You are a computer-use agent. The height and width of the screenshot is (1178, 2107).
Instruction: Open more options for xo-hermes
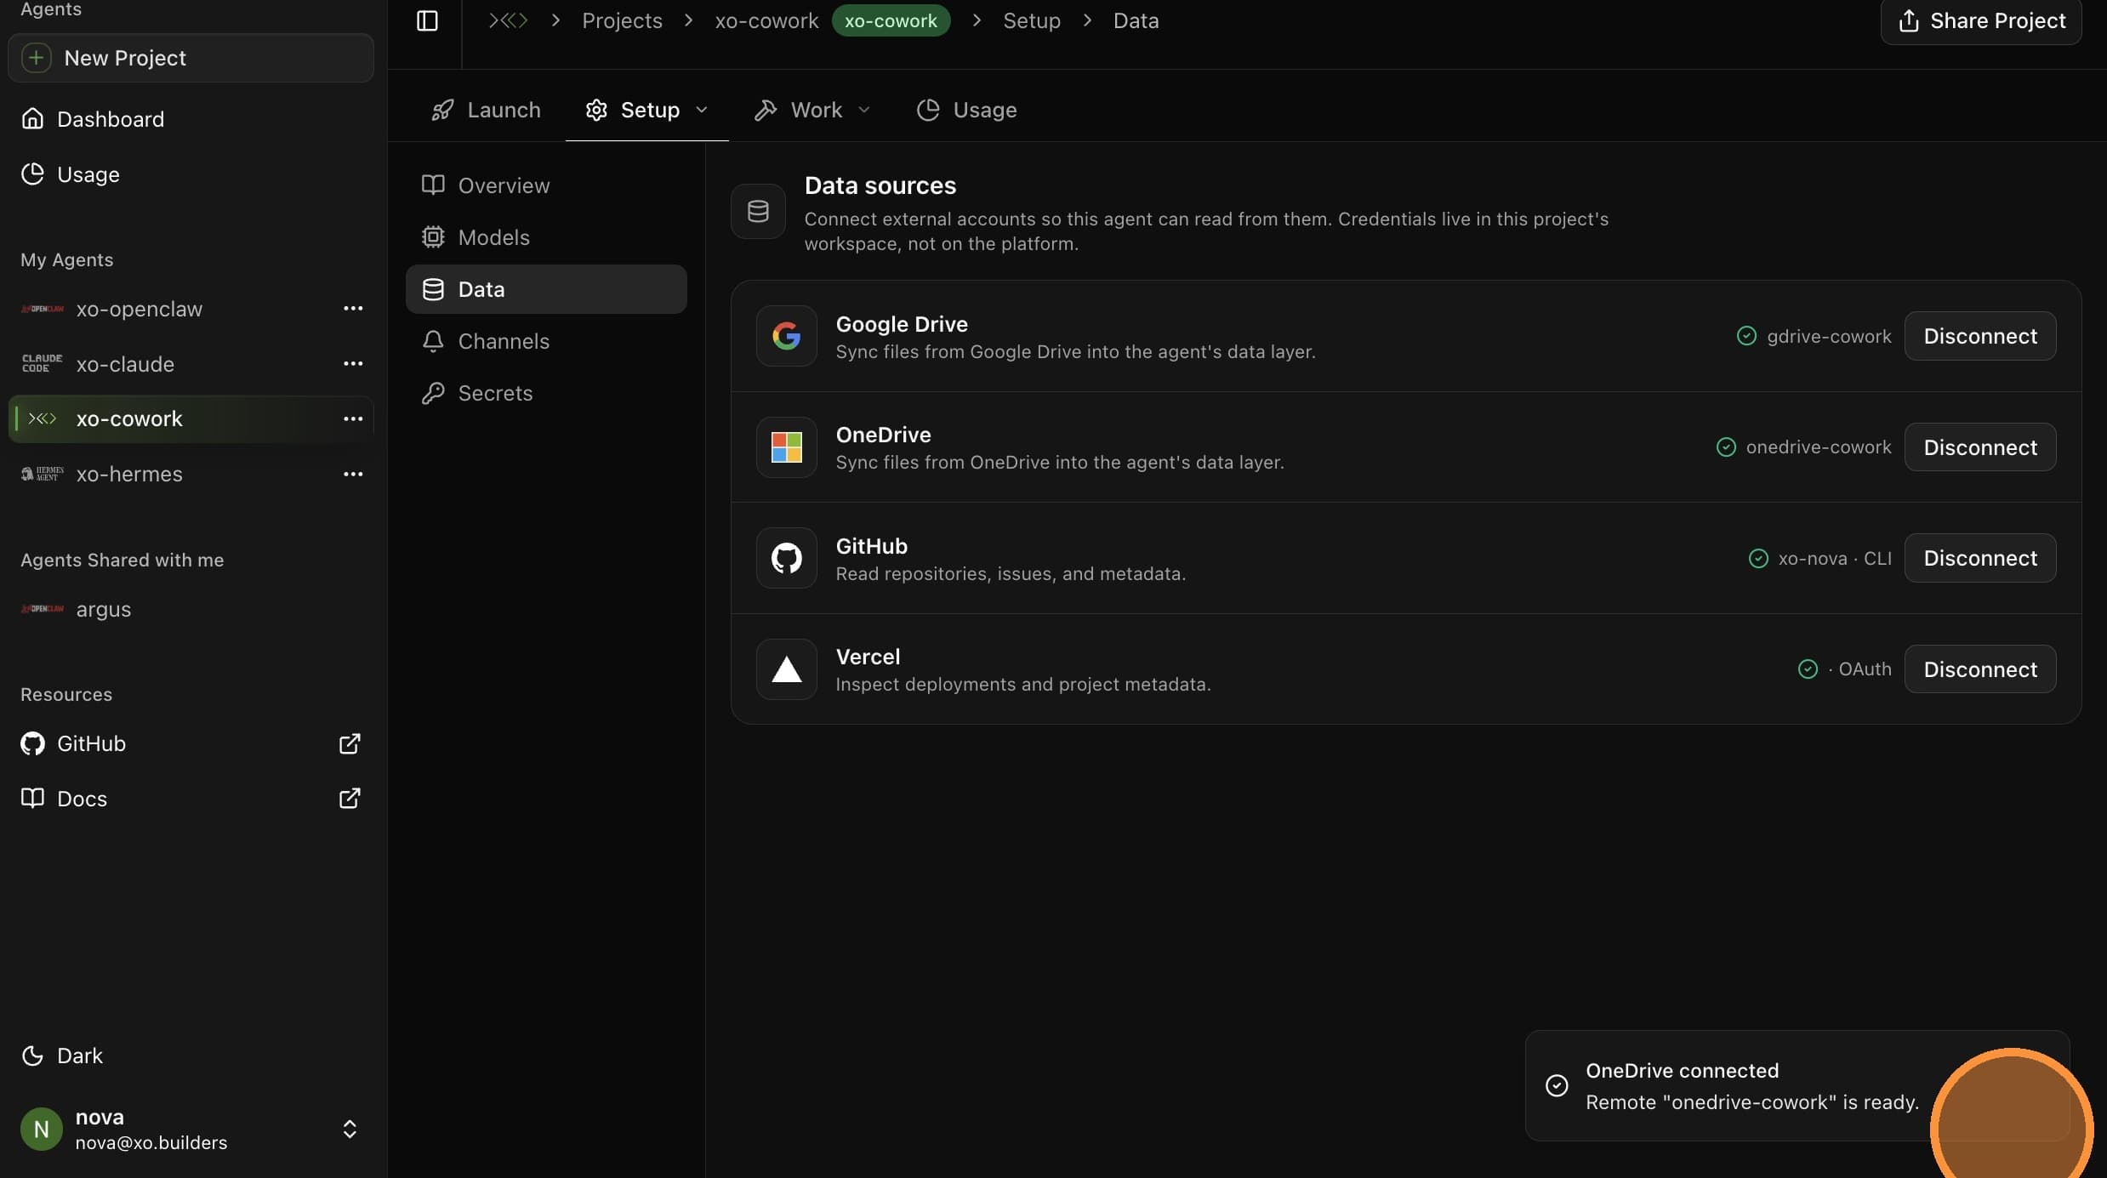pyautogui.click(x=353, y=474)
